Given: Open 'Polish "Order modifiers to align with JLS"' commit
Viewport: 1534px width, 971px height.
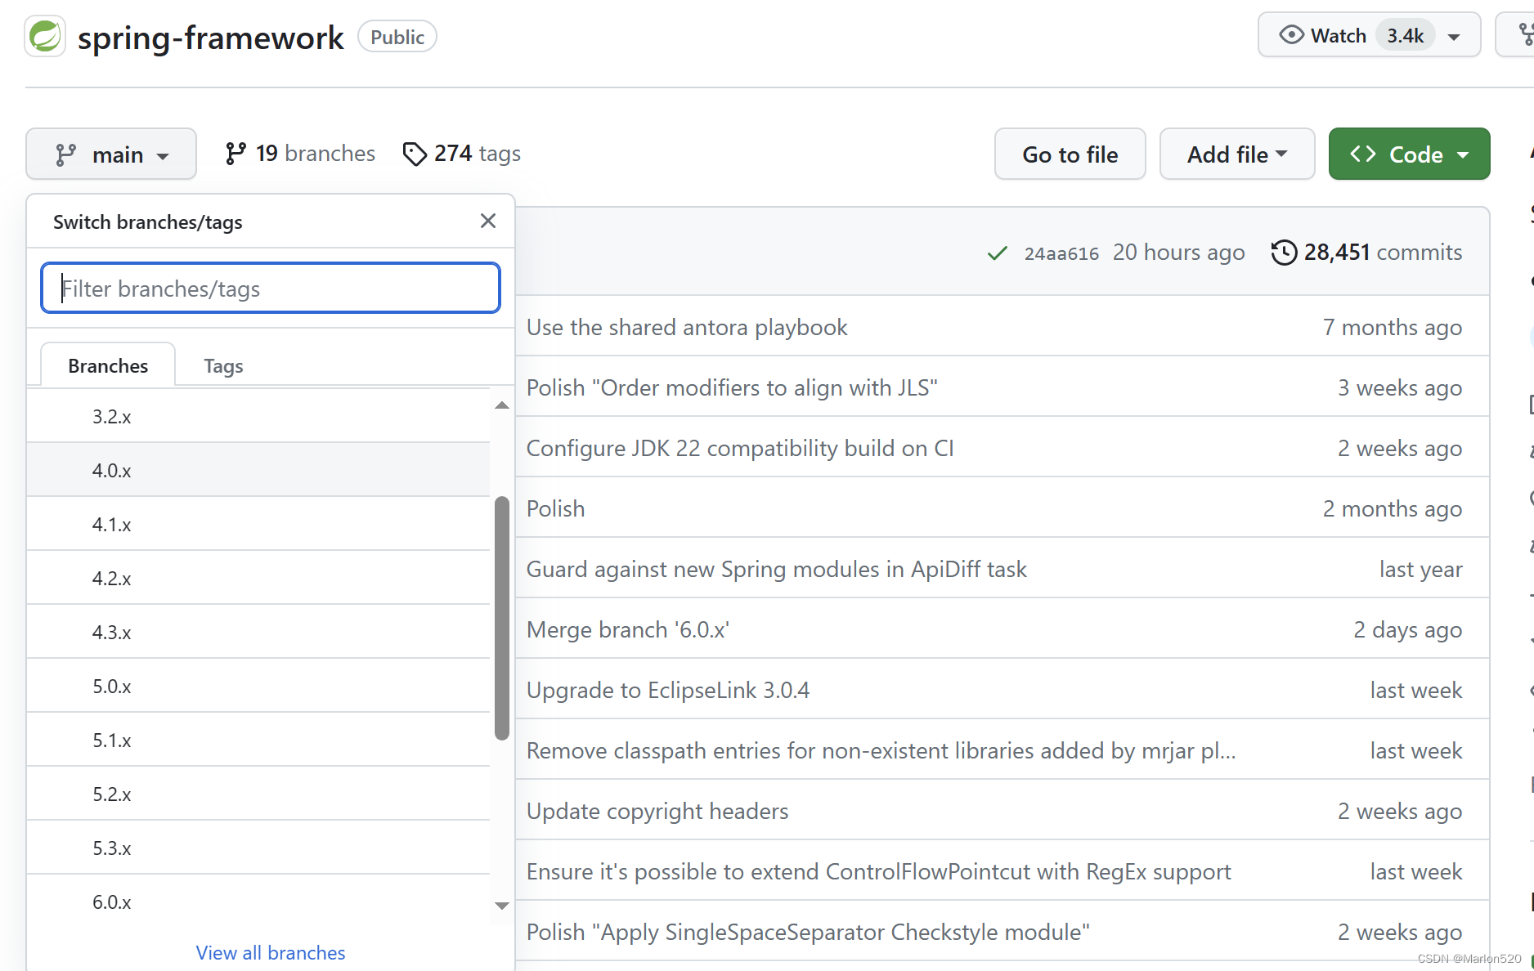Looking at the screenshot, I should point(732,387).
